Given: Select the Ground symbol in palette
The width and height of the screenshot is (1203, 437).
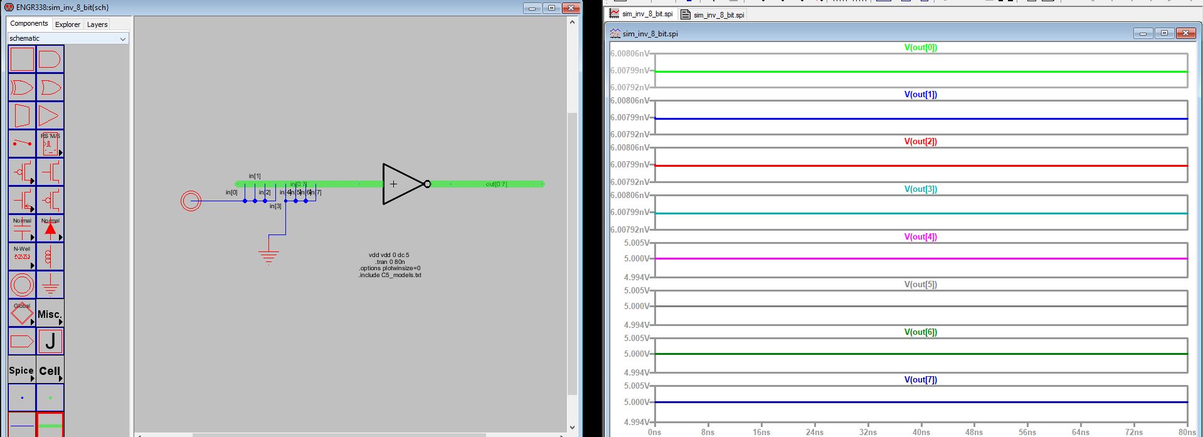Looking at the screenshot, I should pyautogui.click(x=50, y=285).
